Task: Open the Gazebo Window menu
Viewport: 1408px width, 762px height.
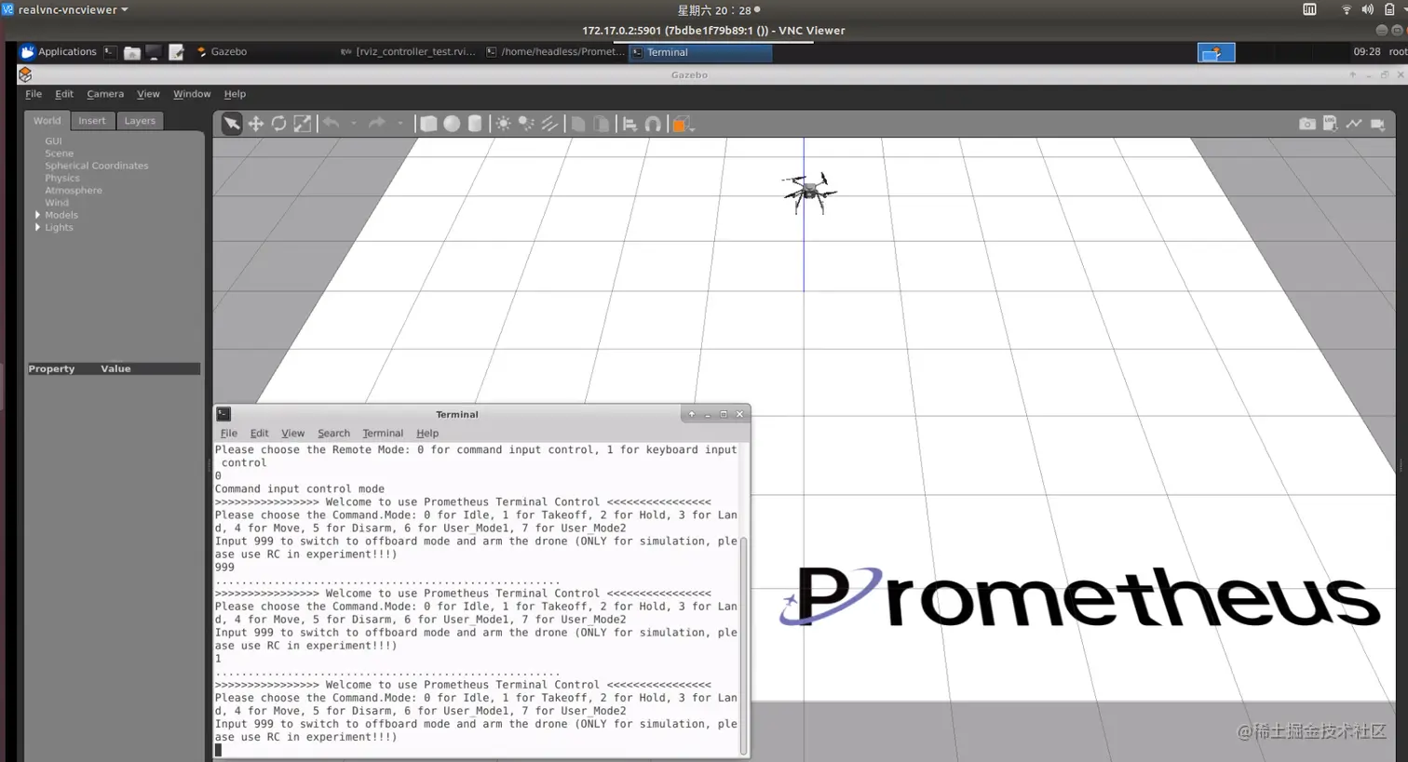Action: click(x=192, y=94)
